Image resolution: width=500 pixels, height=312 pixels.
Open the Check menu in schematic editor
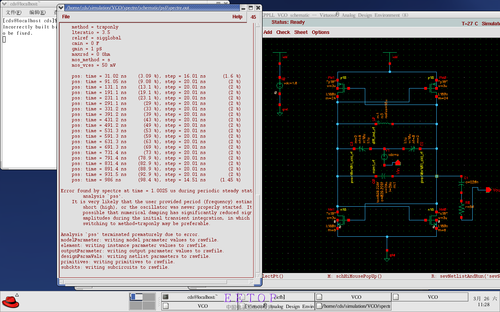pyautogui.click(x=283, y=32)
